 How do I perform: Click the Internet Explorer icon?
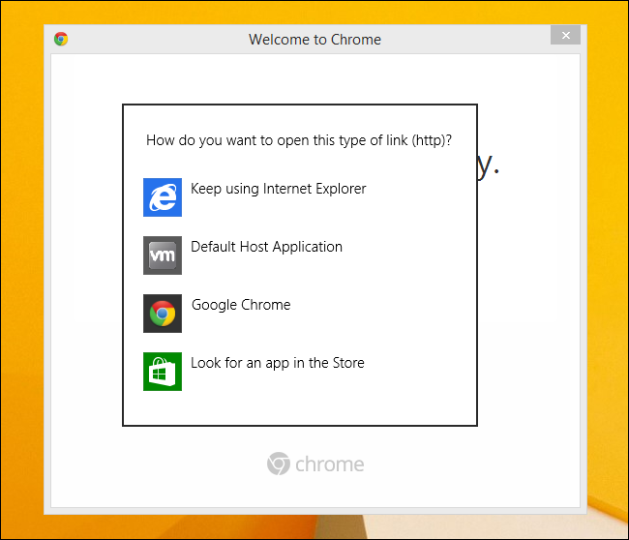[x=163, y=197]
